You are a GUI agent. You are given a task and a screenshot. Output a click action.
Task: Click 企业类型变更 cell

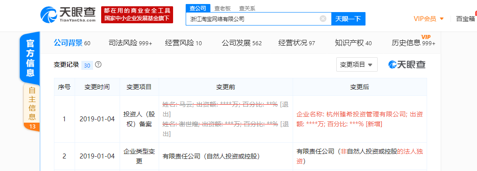(x=139, y=156)
